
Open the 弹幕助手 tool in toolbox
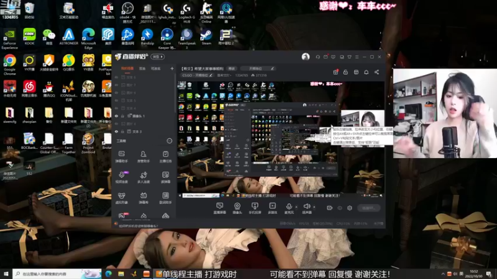tap(121, 157)
